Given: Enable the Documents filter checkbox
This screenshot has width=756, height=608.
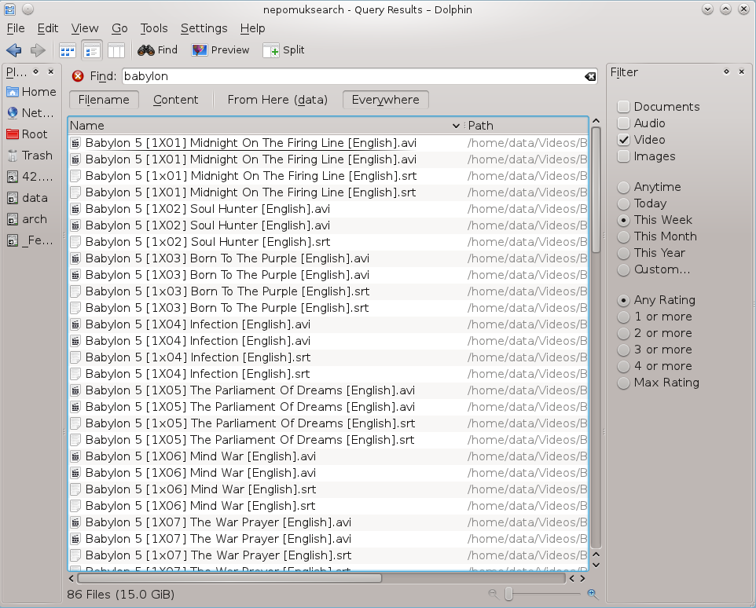Looking at the screenshot, I should point(659,107).
